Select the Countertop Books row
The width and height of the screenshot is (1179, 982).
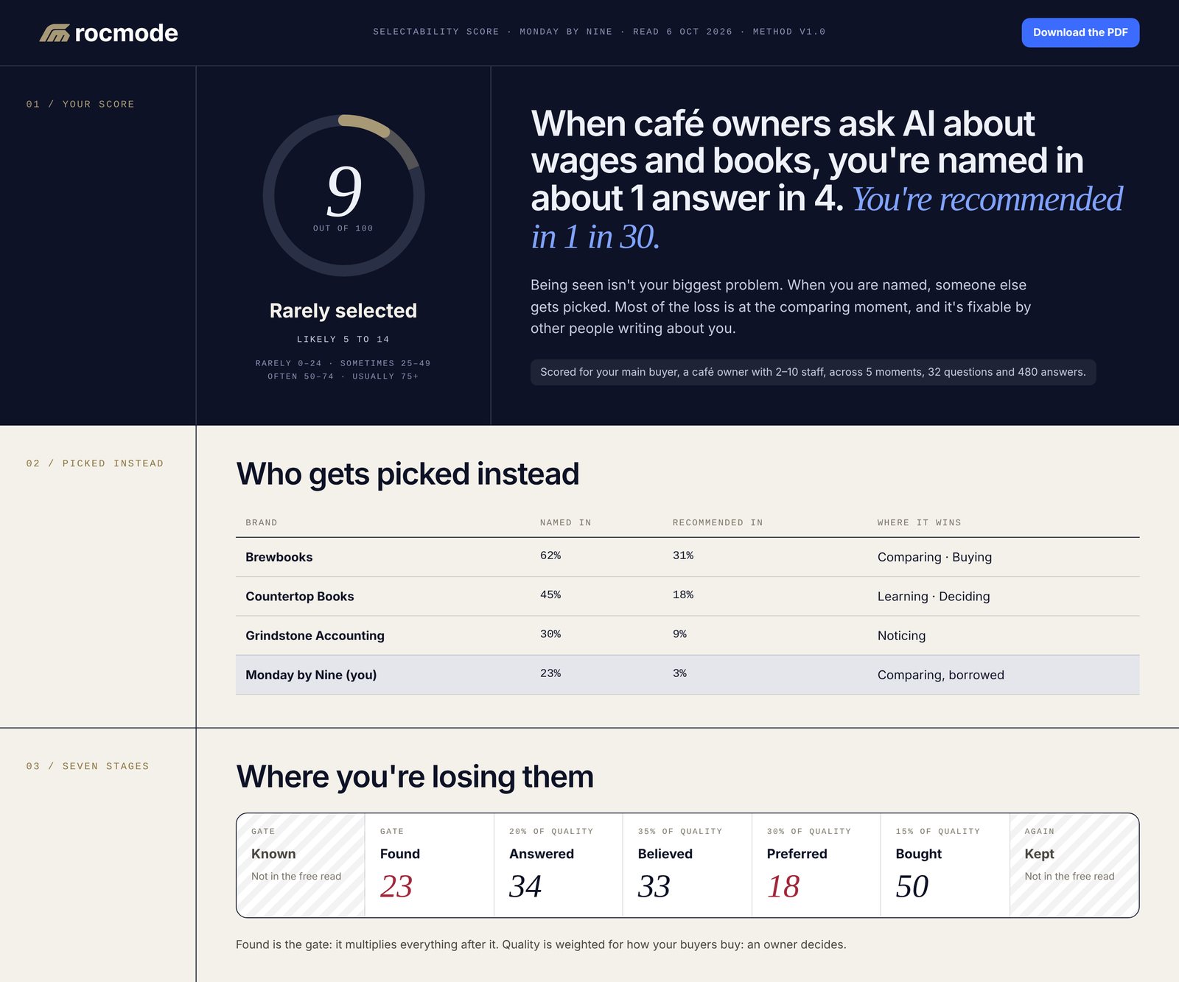click(688, 597)
